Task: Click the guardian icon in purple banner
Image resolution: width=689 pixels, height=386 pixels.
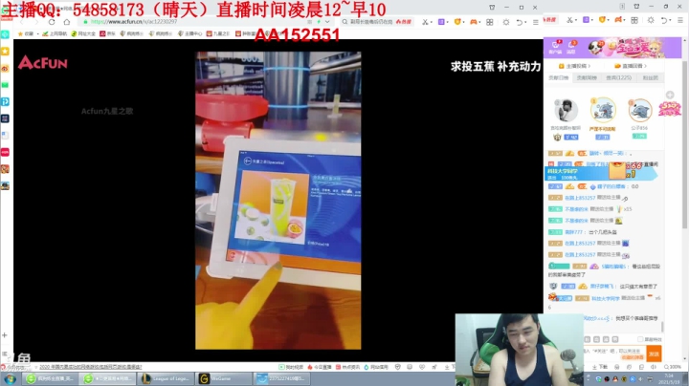Action: point(555,47)
